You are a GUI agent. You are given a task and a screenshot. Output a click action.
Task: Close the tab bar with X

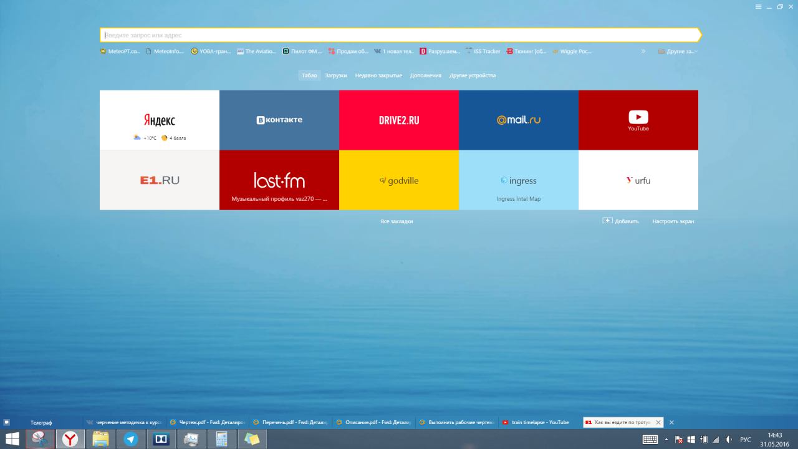pyautogui.click(x=671, y=422)
